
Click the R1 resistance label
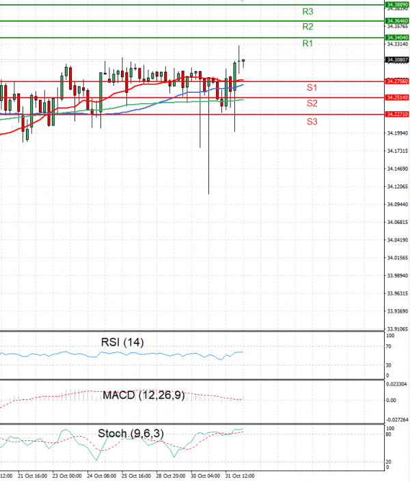tap(307, 43)
